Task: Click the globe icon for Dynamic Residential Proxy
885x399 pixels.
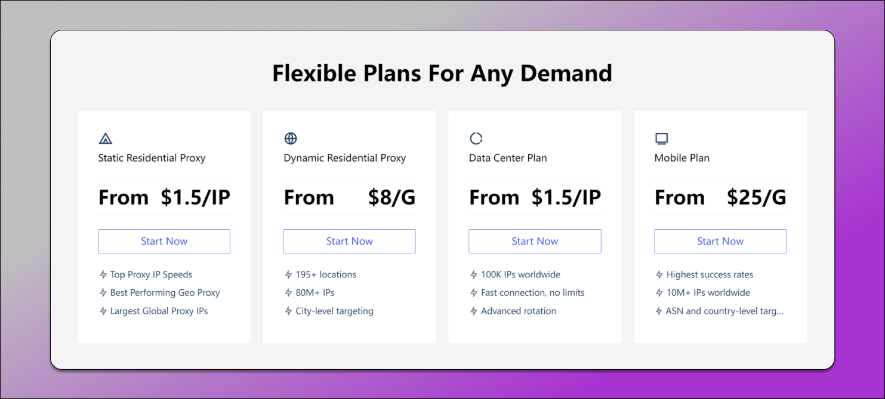Action: (x=291, y=139)
